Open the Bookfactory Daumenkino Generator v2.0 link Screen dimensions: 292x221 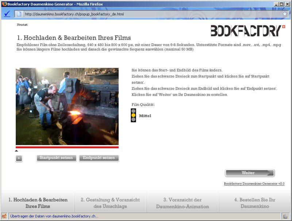tap(254, 183)
